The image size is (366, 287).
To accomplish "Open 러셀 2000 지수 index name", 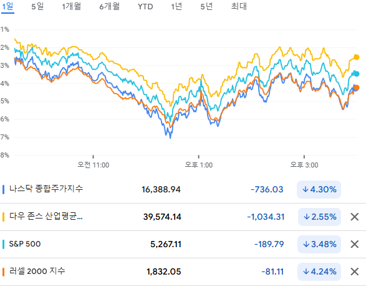I will 37,271.
